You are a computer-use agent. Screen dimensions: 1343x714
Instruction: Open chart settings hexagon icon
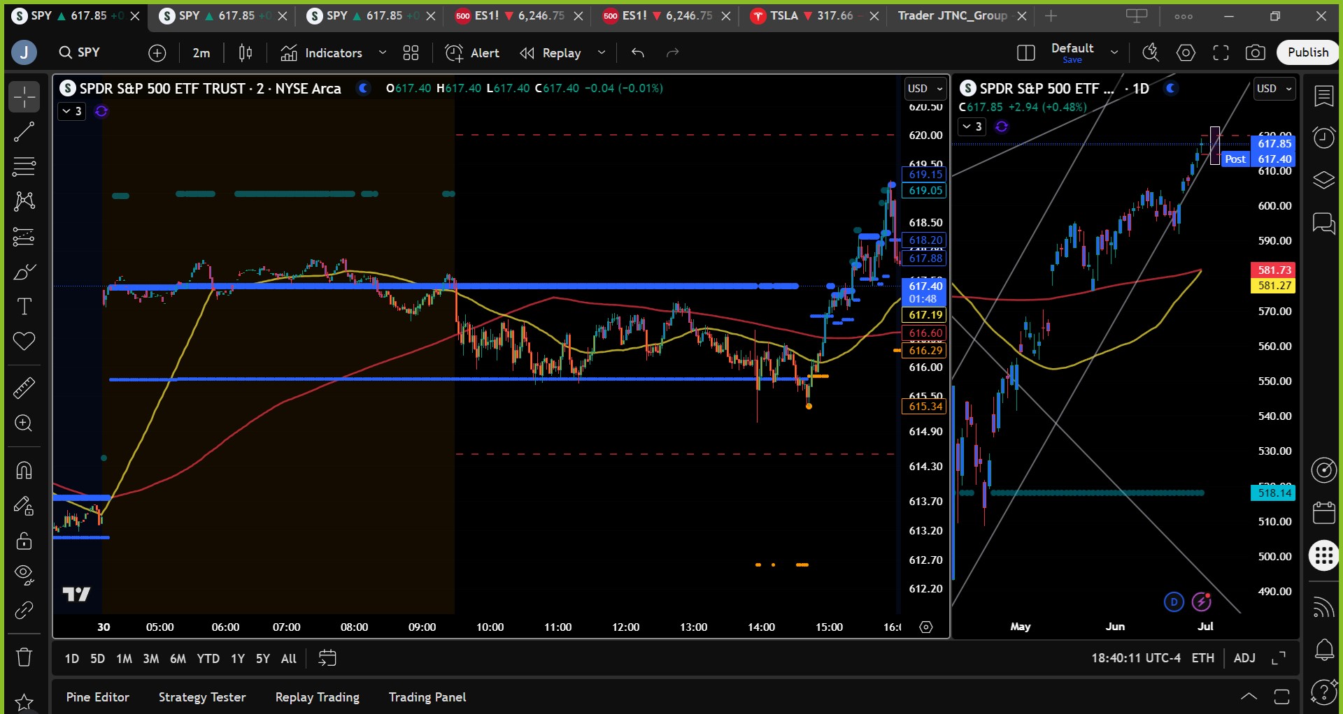coord(1186,52)
